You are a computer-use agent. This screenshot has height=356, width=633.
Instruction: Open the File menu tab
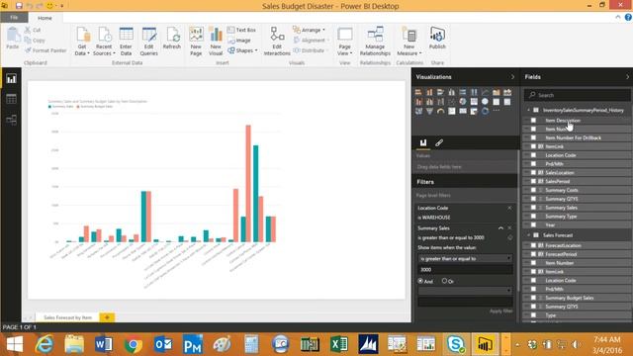tap(14, 18)
